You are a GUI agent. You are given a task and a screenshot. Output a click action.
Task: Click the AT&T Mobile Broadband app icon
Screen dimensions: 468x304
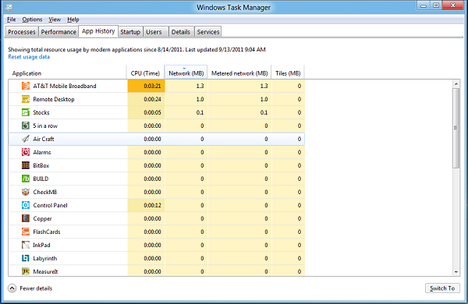click(x=26, y=86)
